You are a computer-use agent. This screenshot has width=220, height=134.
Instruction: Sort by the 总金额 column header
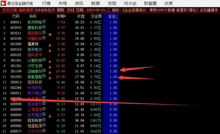pyautogui.click(x=96, y=16)
